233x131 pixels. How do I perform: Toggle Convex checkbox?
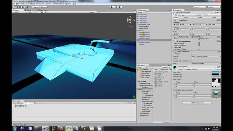tap(192, 59)
